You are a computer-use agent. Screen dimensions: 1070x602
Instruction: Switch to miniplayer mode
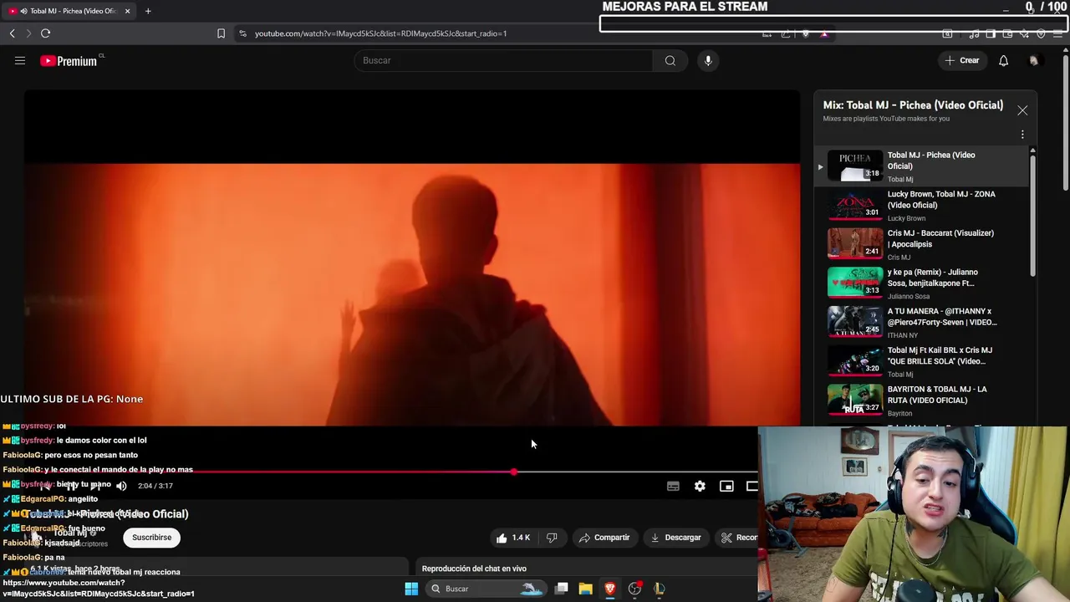coord(726,486)
